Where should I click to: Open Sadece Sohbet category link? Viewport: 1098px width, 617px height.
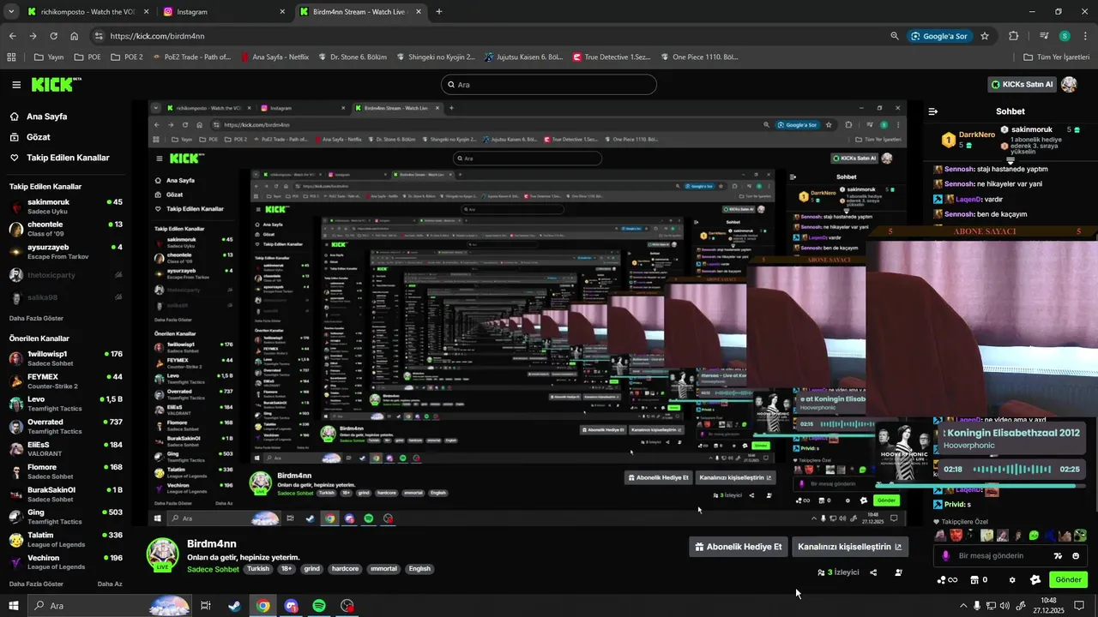pos(213,569)
